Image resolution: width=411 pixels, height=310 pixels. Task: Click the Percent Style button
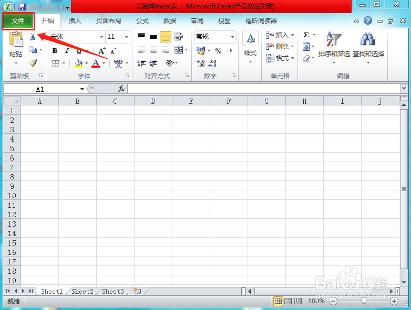(218, 51)
